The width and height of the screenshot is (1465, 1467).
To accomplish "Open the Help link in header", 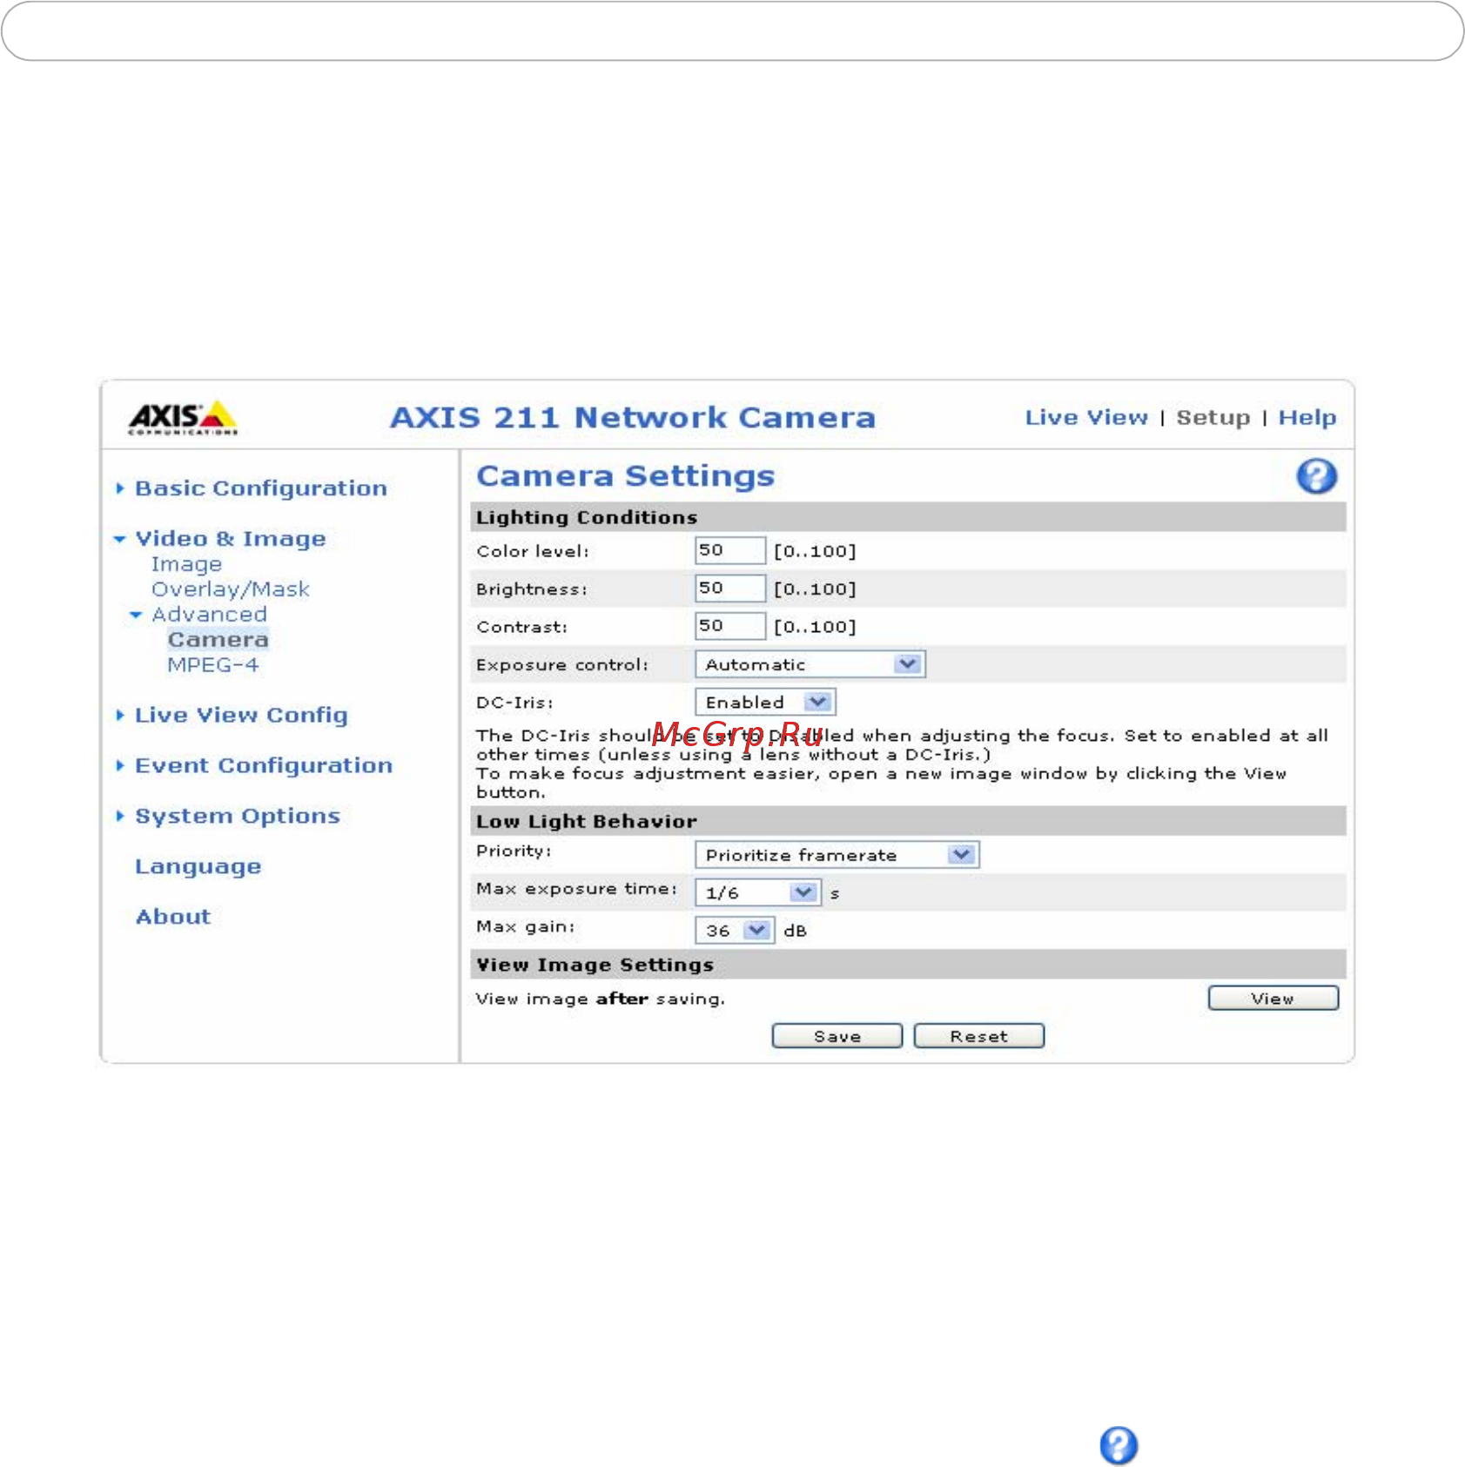I will (x=1307, y=418).
